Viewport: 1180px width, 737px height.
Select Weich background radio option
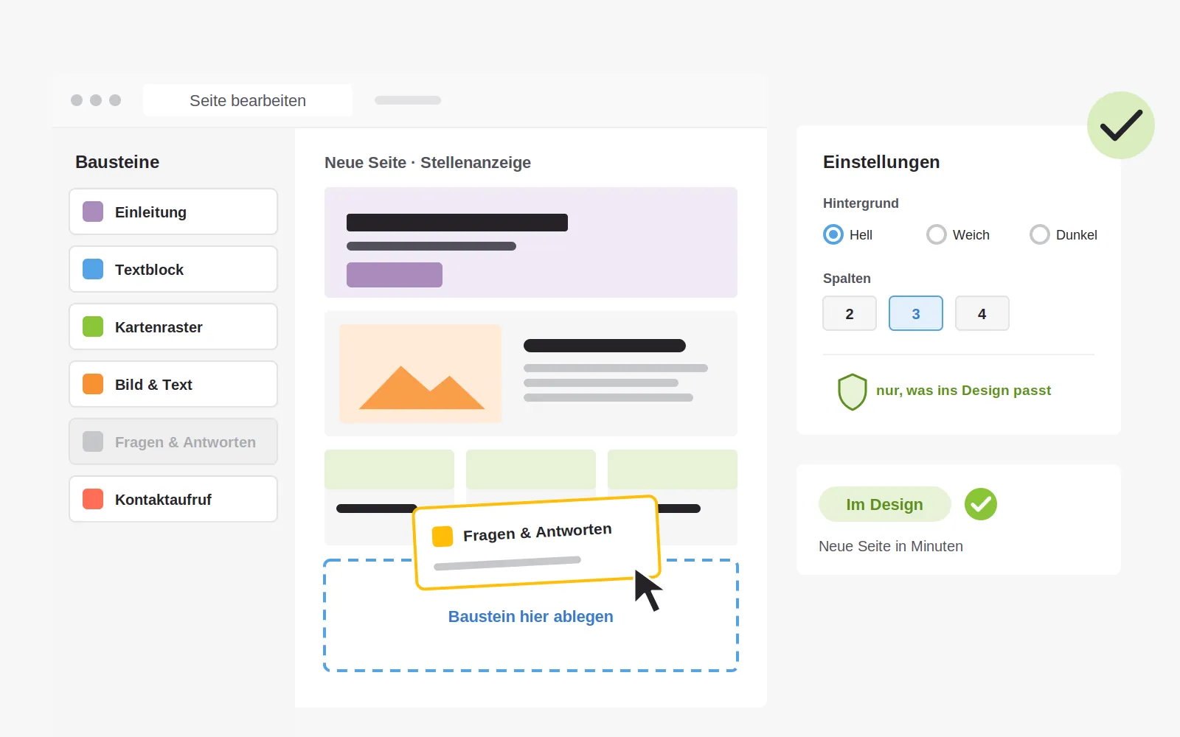937,234
